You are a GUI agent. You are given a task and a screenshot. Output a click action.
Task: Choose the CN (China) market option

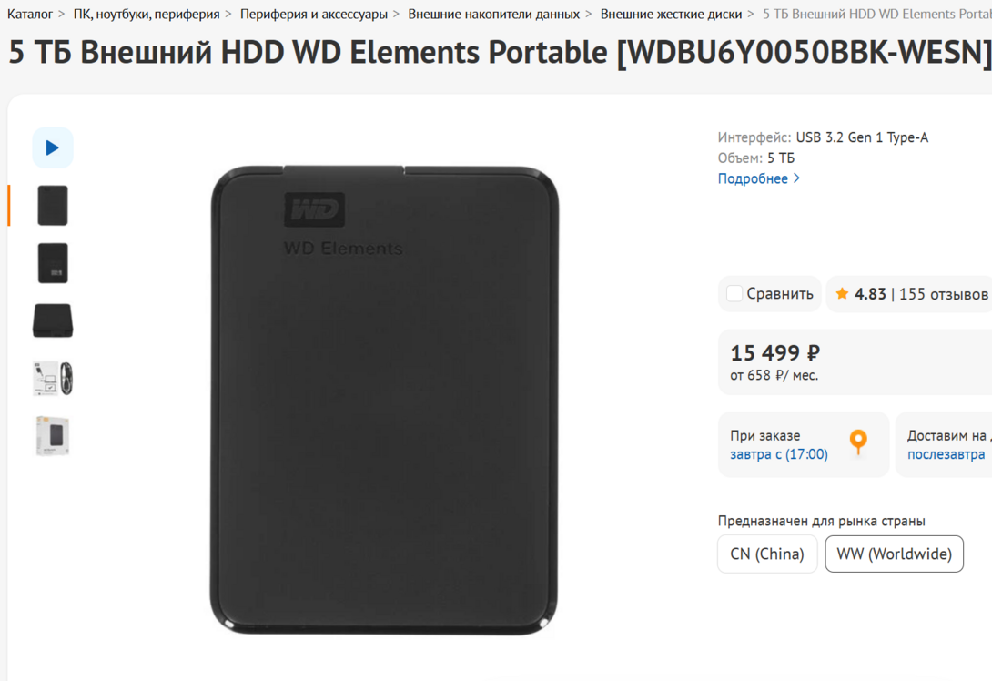[x=767, y=554]
